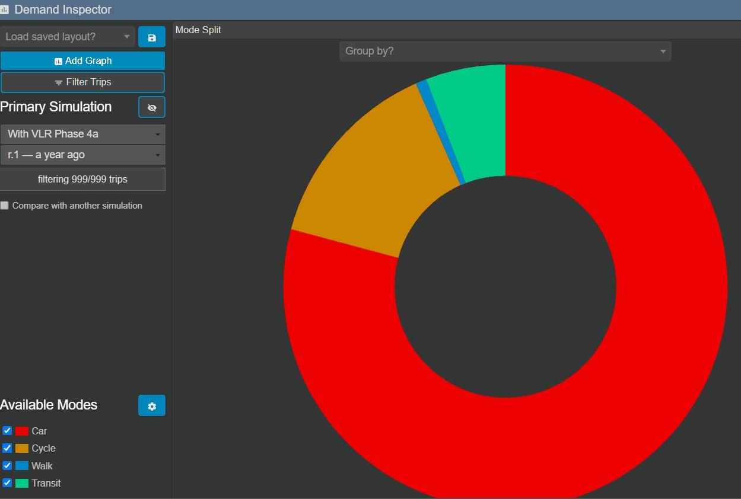This screenshot has width=741, height=499.
Task: Open the Group by dropdown
Action: coord(505,51)
